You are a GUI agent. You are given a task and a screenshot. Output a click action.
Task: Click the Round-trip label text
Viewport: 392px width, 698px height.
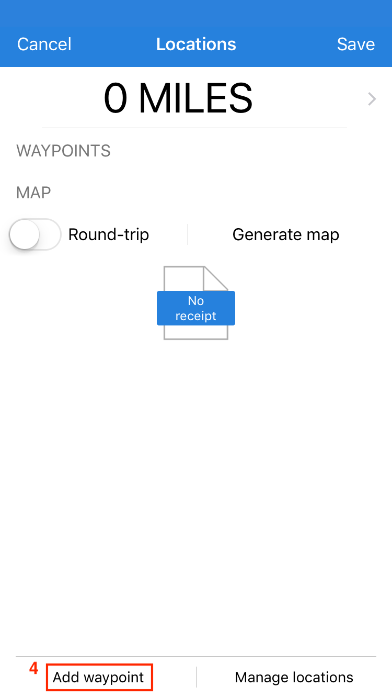point(109,234)
